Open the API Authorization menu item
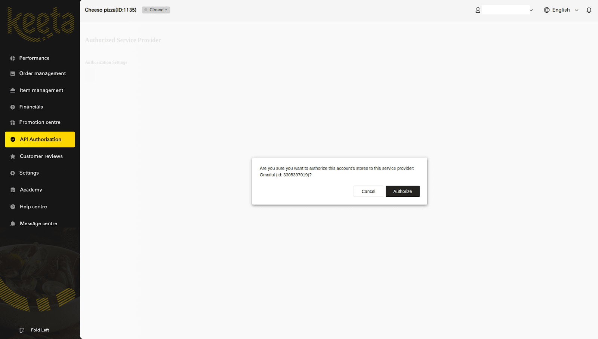Viewport: 598px width, 339px height. 40,140
